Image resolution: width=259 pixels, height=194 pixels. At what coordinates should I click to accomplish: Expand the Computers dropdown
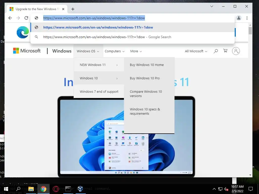pyautogui.click(x=115, y=51)
